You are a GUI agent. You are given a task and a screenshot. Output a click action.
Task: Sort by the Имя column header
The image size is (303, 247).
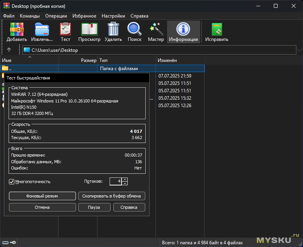(30, 60)
